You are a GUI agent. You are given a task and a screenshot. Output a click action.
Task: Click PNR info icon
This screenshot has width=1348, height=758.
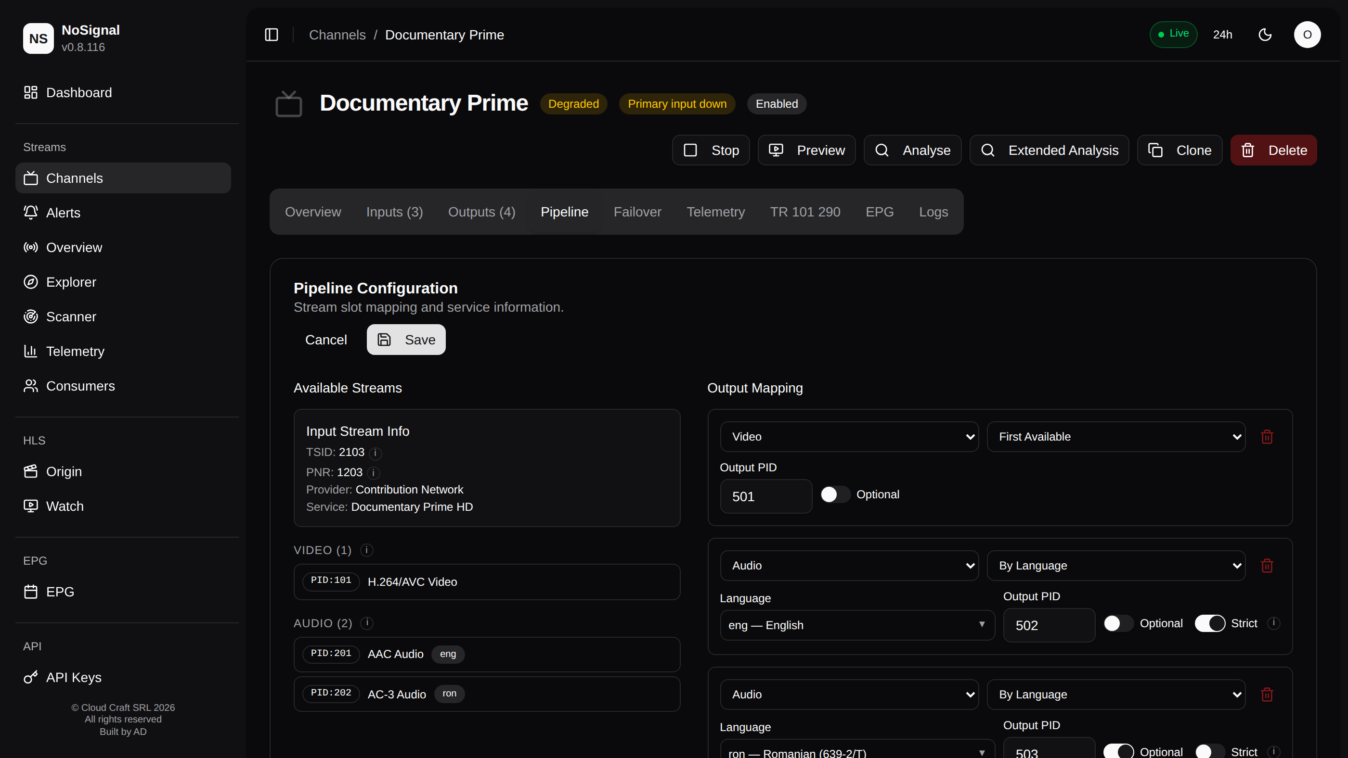[x=373, y=473]
